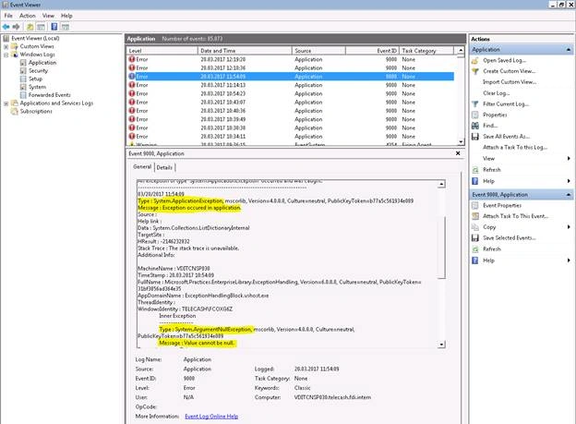
Task: Click Show/Hide Console Tree toolbar icon
Action: (41, 27)
